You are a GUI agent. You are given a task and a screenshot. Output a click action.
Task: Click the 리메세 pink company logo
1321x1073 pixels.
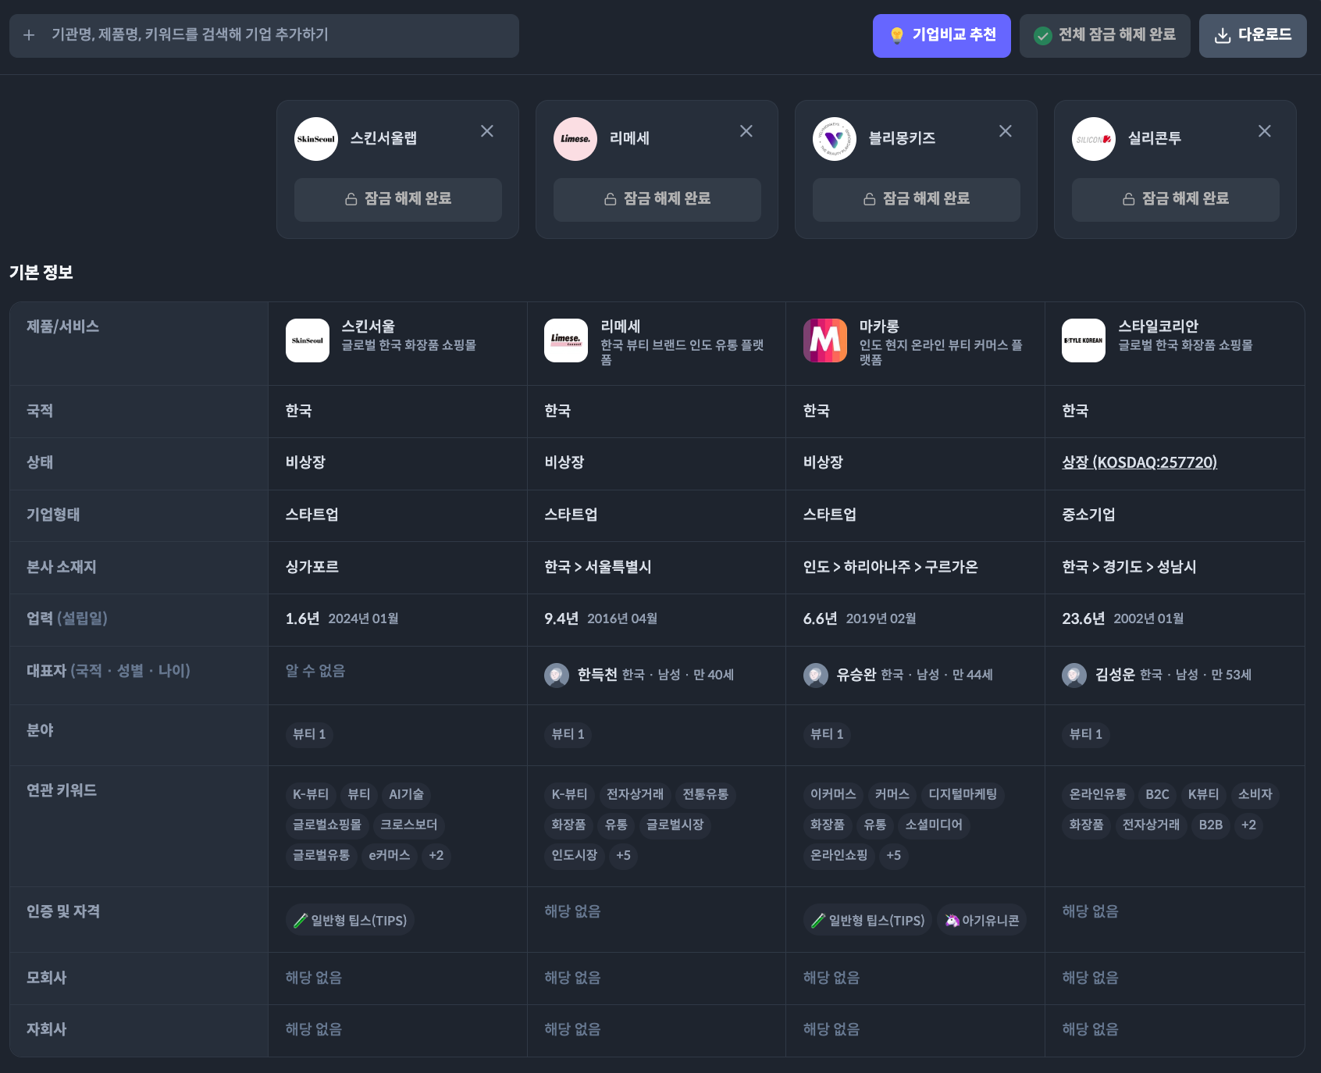pyautogui.click(x=575, y=139)
